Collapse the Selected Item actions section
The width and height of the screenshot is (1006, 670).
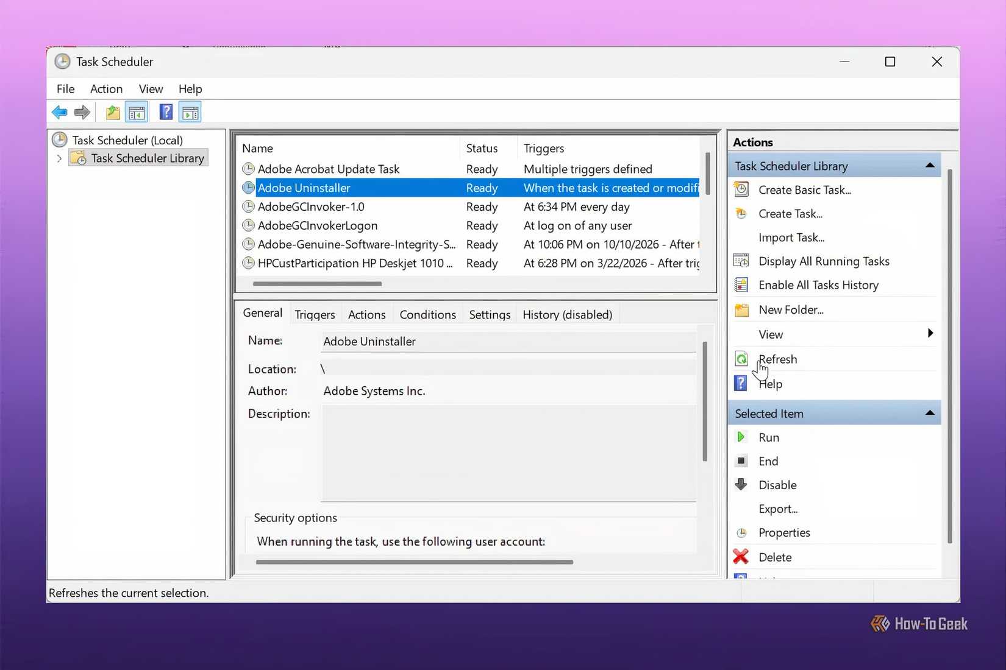coord(930,413)
